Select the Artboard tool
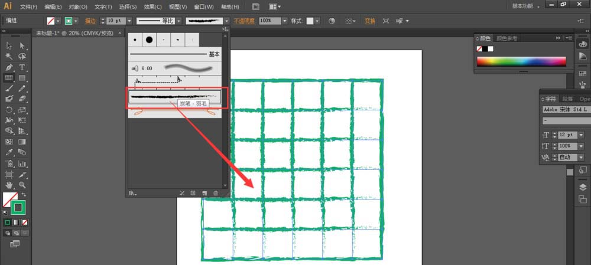This screenshot has height=265, width=591. tap(9, 174)
